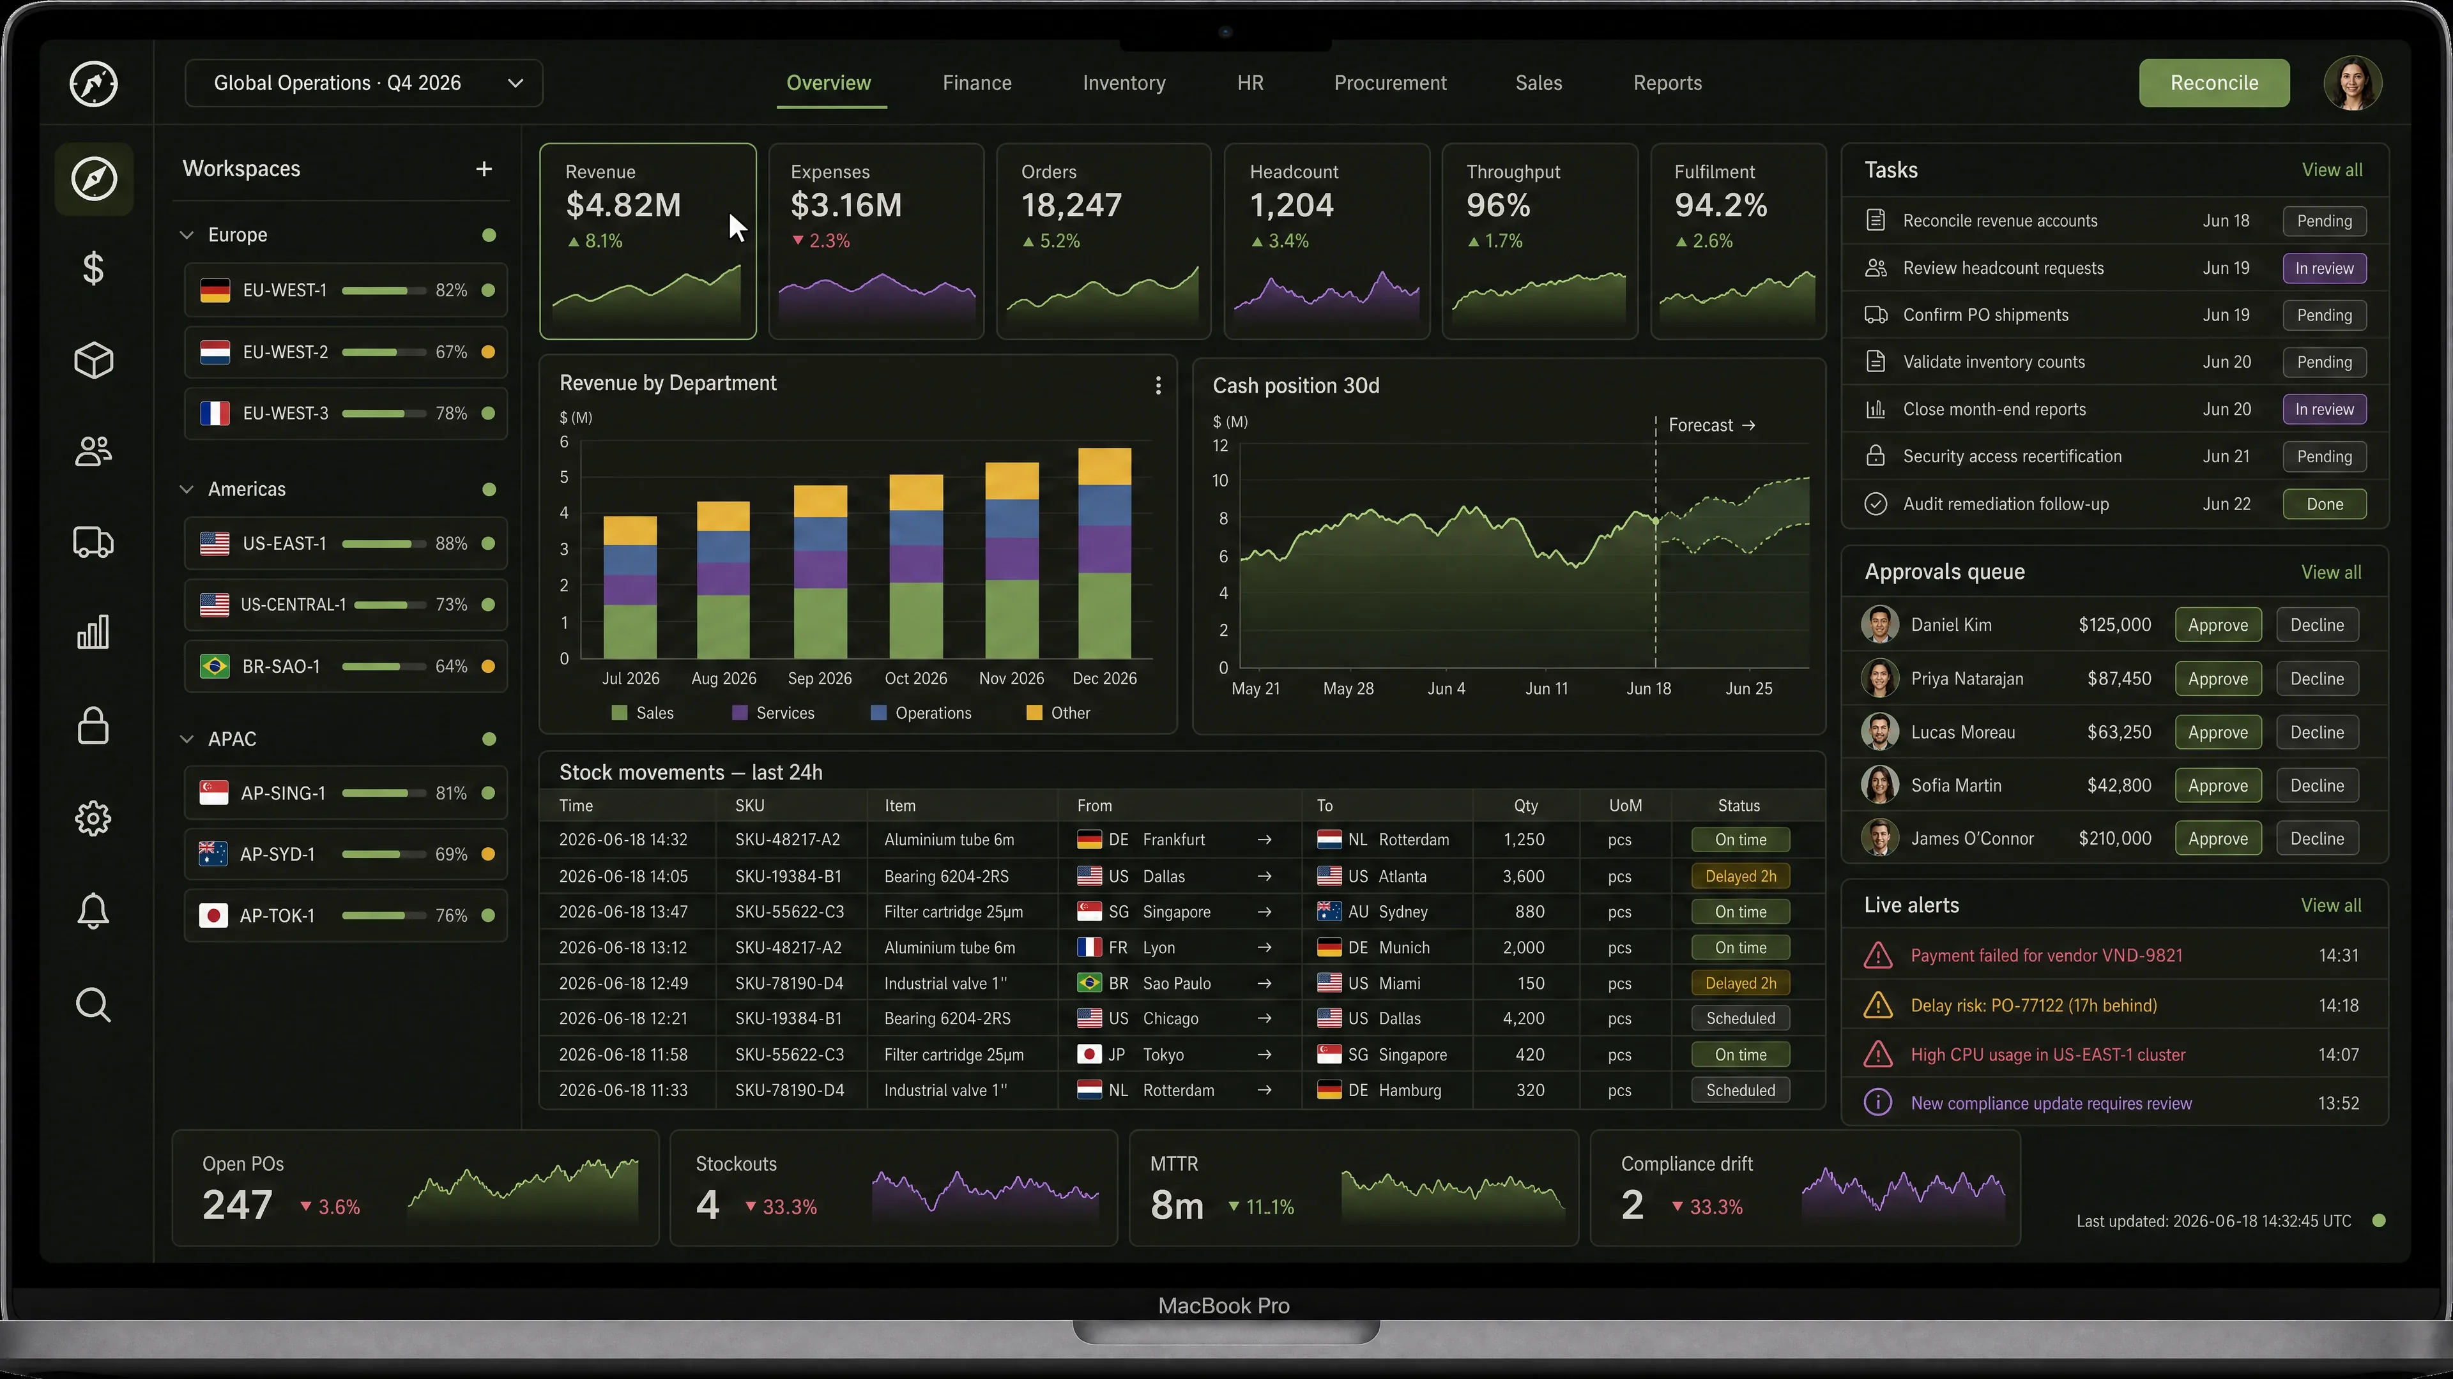Click the green Reconcile button
The width and height of the screenshot is (2453, 1379).
(x=2214, y=83)
